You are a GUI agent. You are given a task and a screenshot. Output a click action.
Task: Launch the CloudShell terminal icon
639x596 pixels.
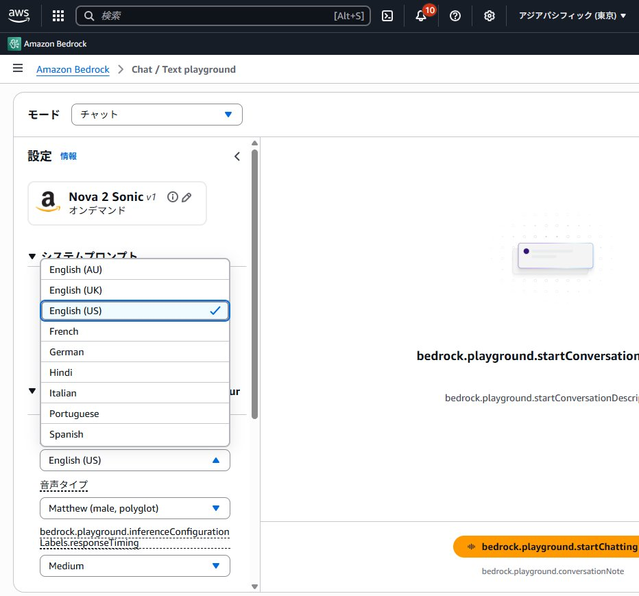(x=387, y=16)
